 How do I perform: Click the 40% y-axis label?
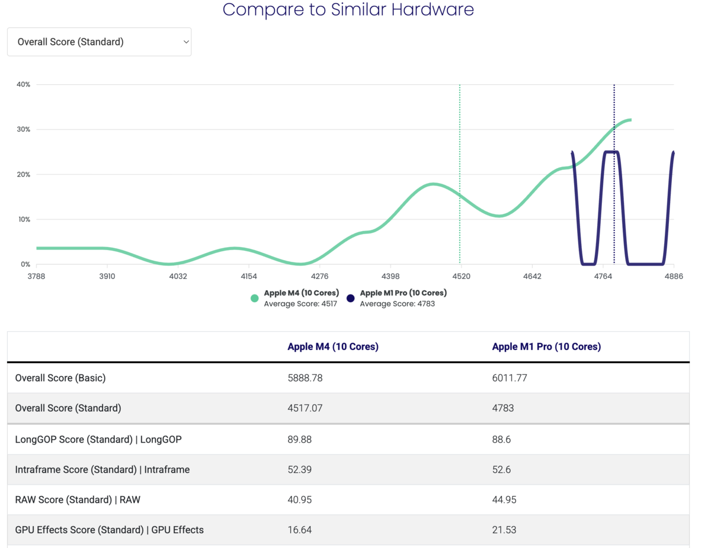click(x=24, y=85)
